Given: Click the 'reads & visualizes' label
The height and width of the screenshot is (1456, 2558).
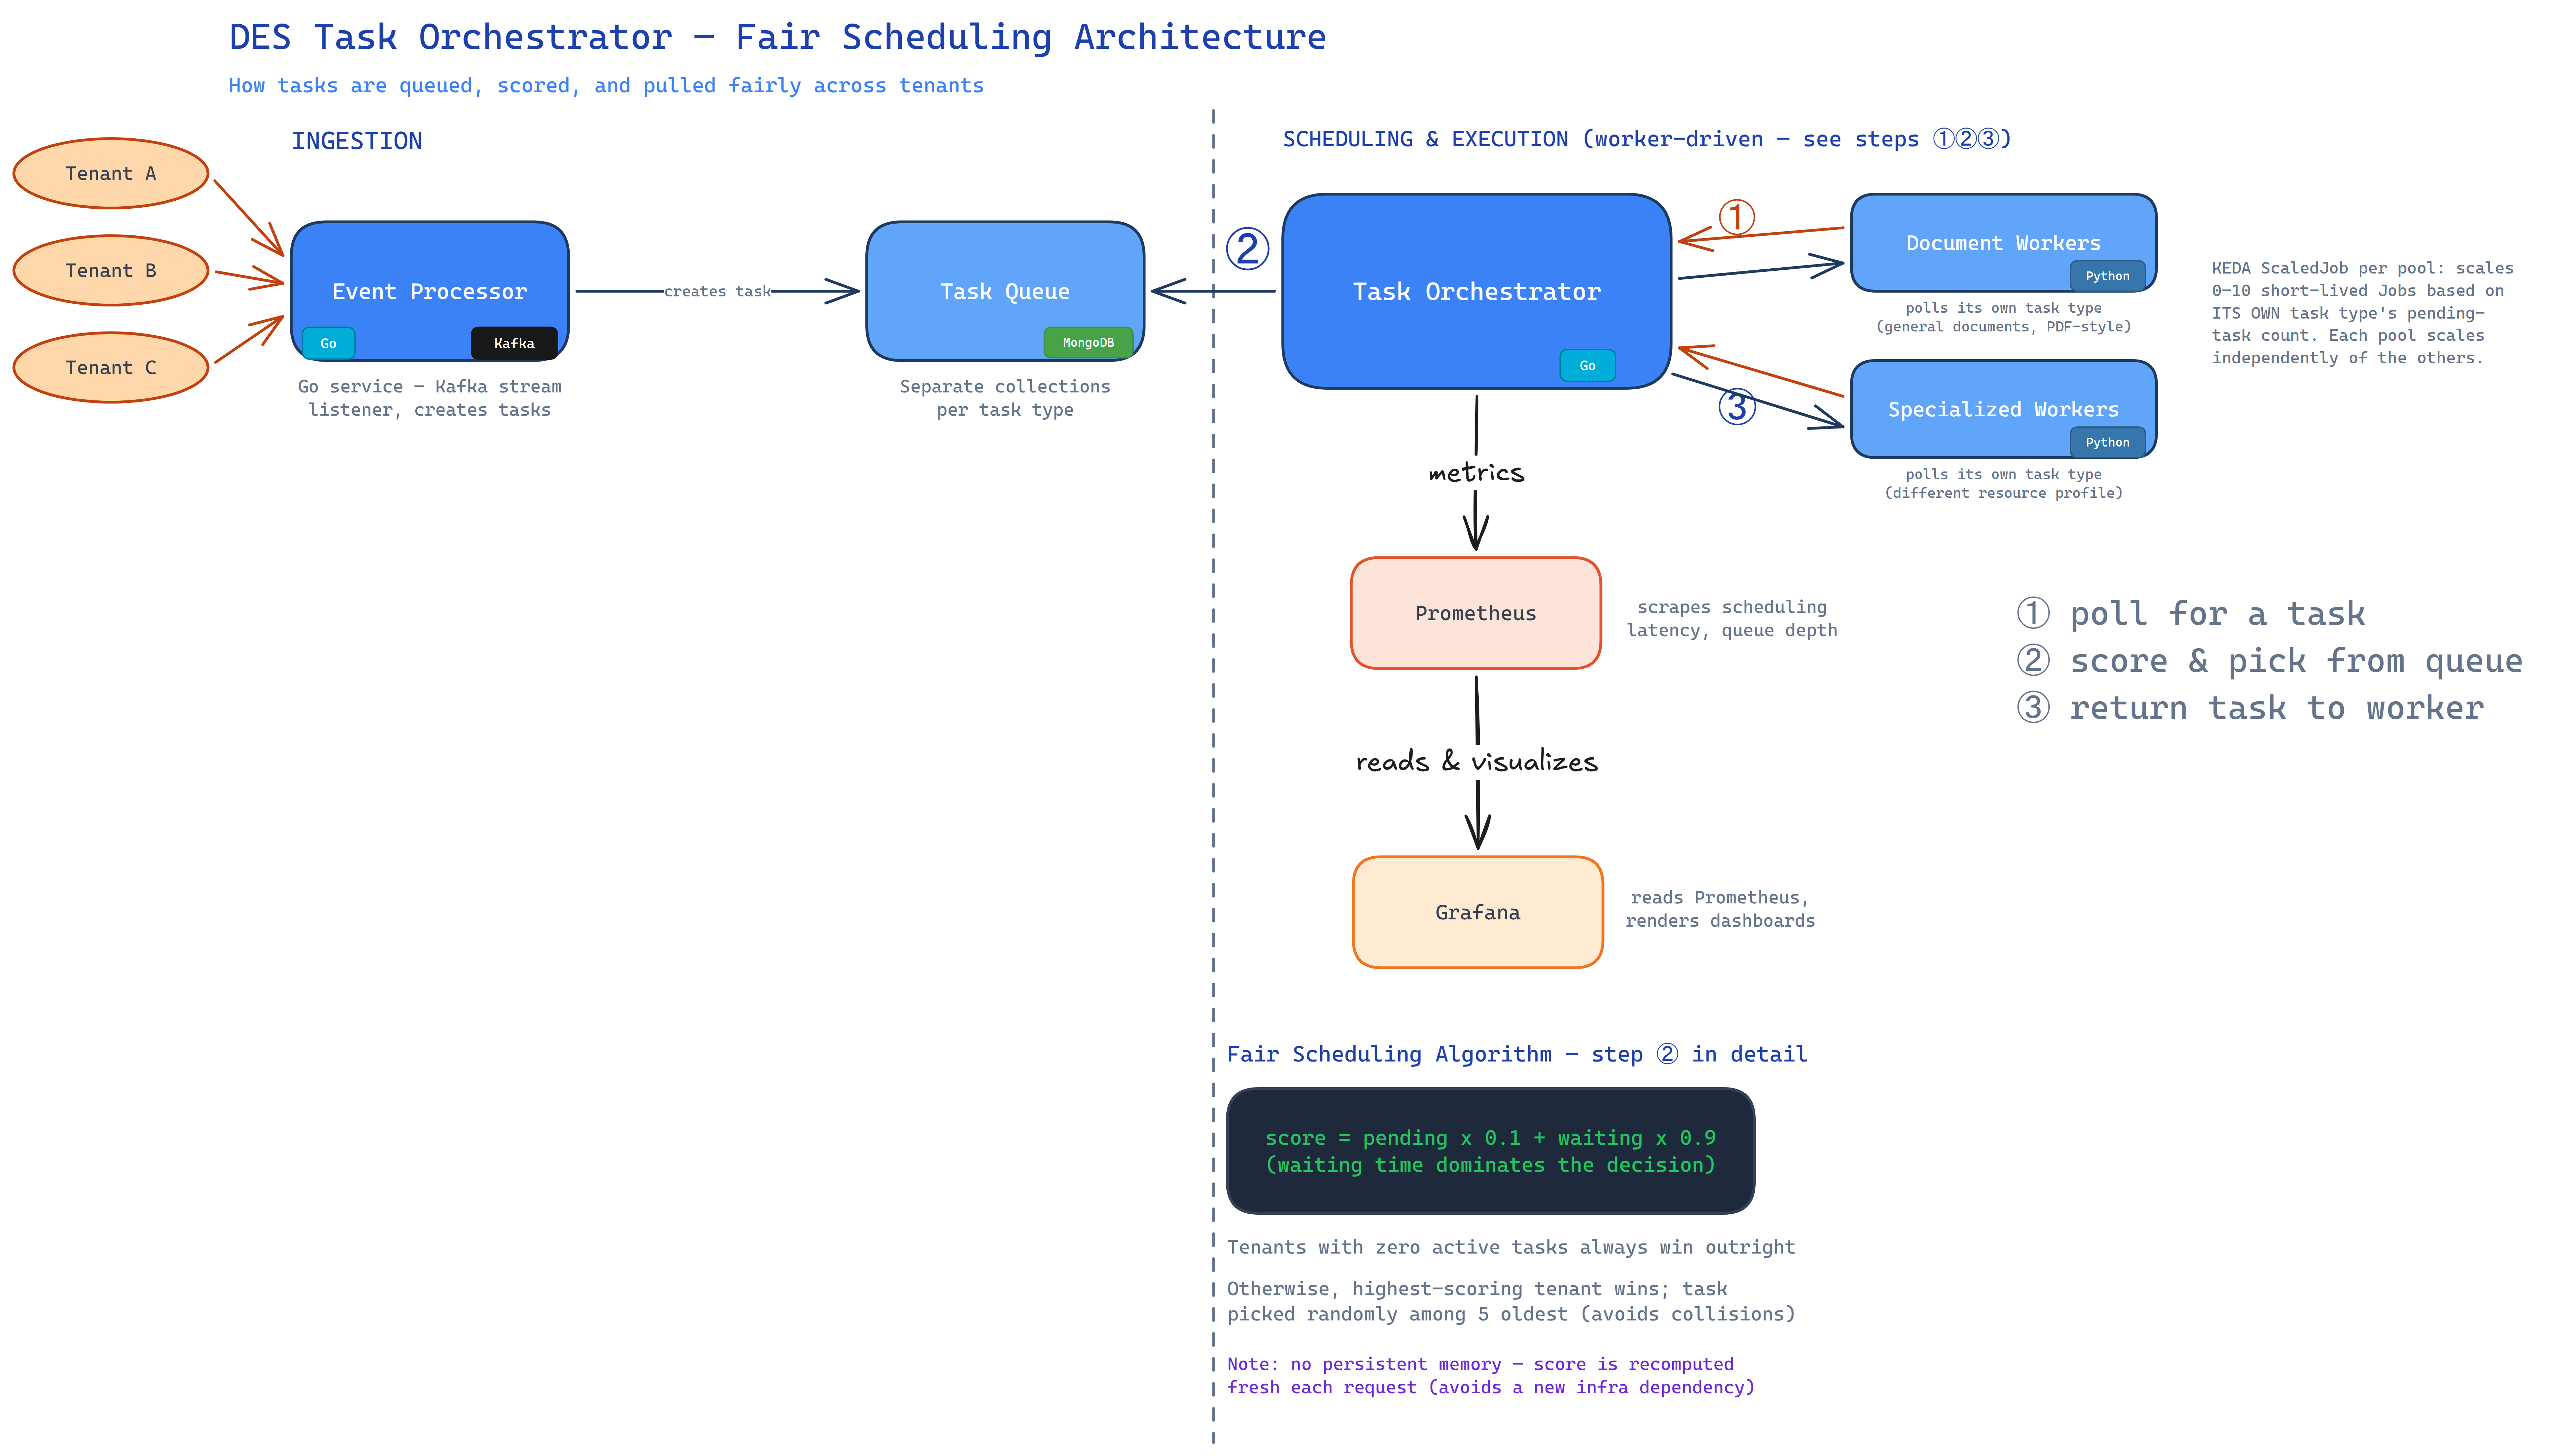Looking at the screenshot, I should coord(1477,761).
